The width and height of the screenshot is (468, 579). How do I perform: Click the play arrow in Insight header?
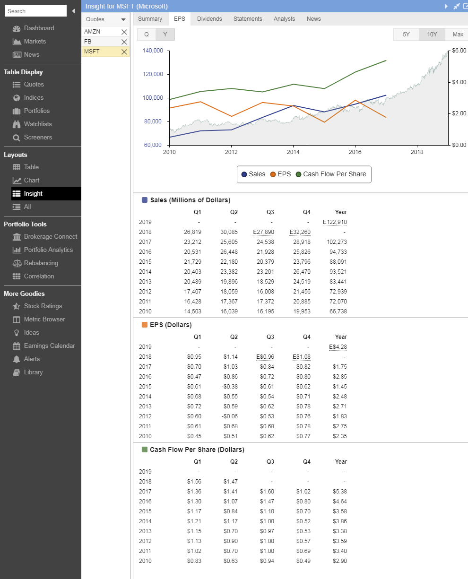click(x=446, y=6)
